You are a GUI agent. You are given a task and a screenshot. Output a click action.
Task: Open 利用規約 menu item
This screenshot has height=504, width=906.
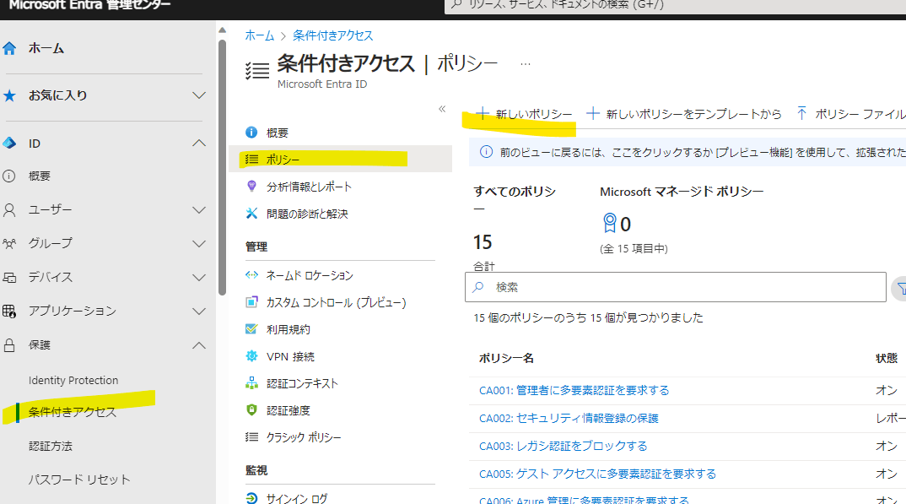pos(288,329)
